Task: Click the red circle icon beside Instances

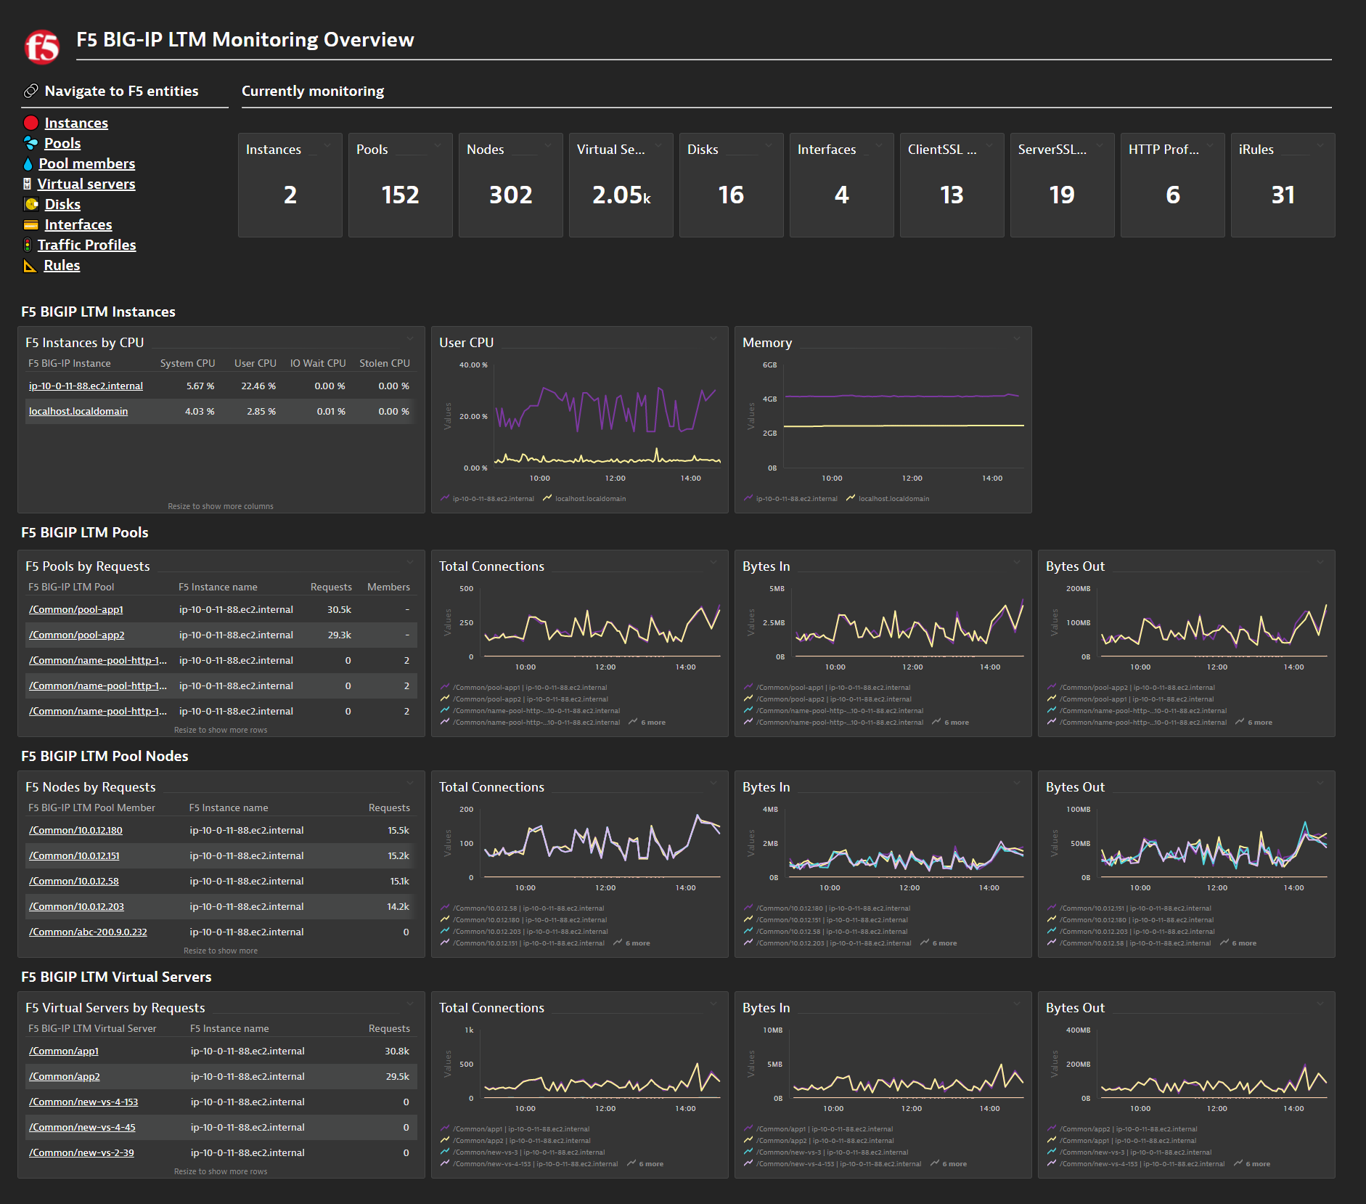Action: coord(30,123)
